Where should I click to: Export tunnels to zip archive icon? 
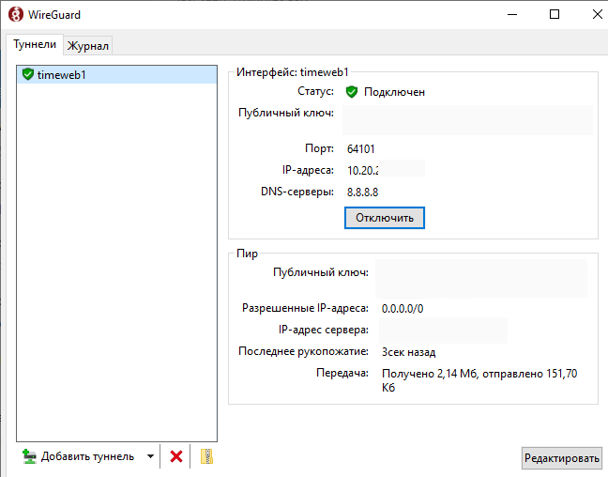[206, 456]
